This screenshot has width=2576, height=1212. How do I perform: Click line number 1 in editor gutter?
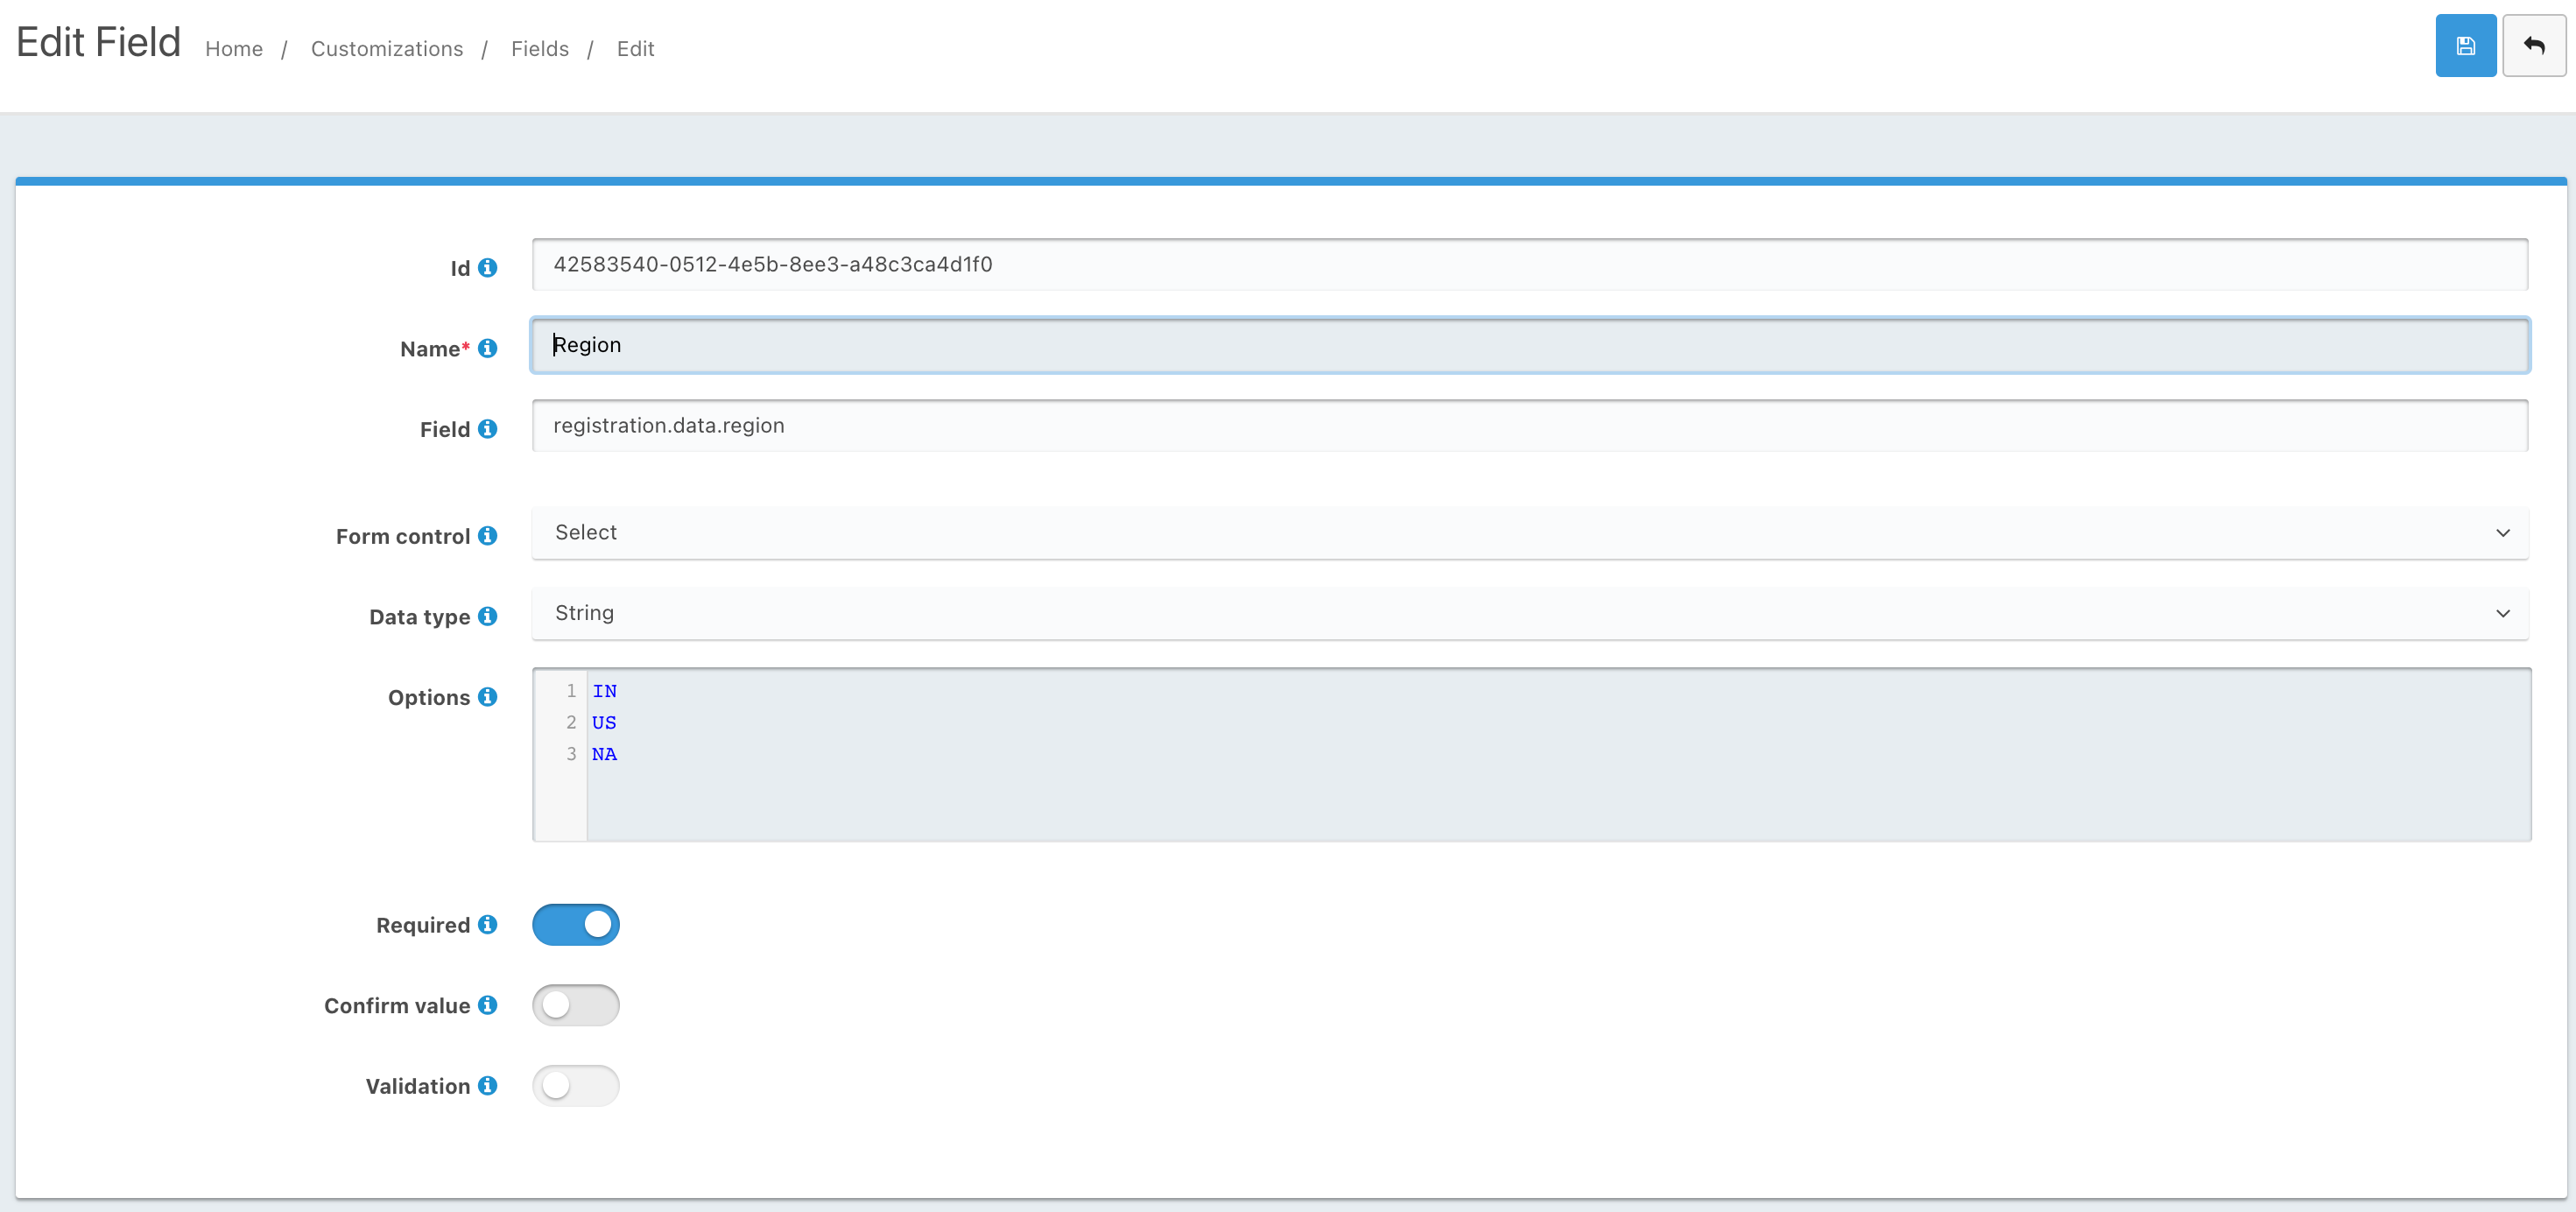coord(571,691)
